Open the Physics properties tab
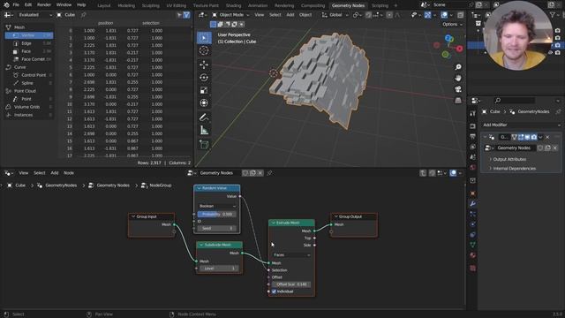Viewport: 565px width, 318px height. click(x=473, y=224)
